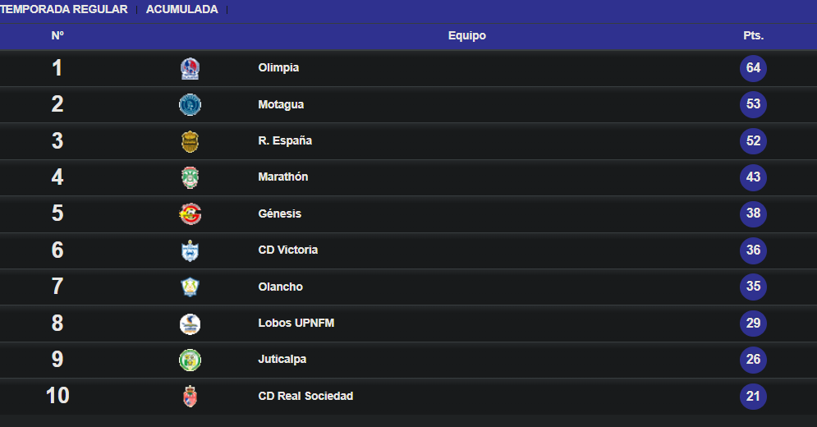Viewport: 817px width, 427px height.
Task: Click CD Real Sociedad's 21 points badge
Action: [x=754, y=397]
